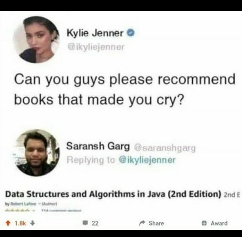
Task: Click the blue verified badge next to Kylie Jenner
Action: [x=131, y=33]
